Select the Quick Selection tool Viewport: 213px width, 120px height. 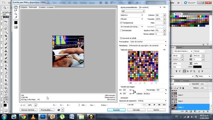[x=6, y=32]
